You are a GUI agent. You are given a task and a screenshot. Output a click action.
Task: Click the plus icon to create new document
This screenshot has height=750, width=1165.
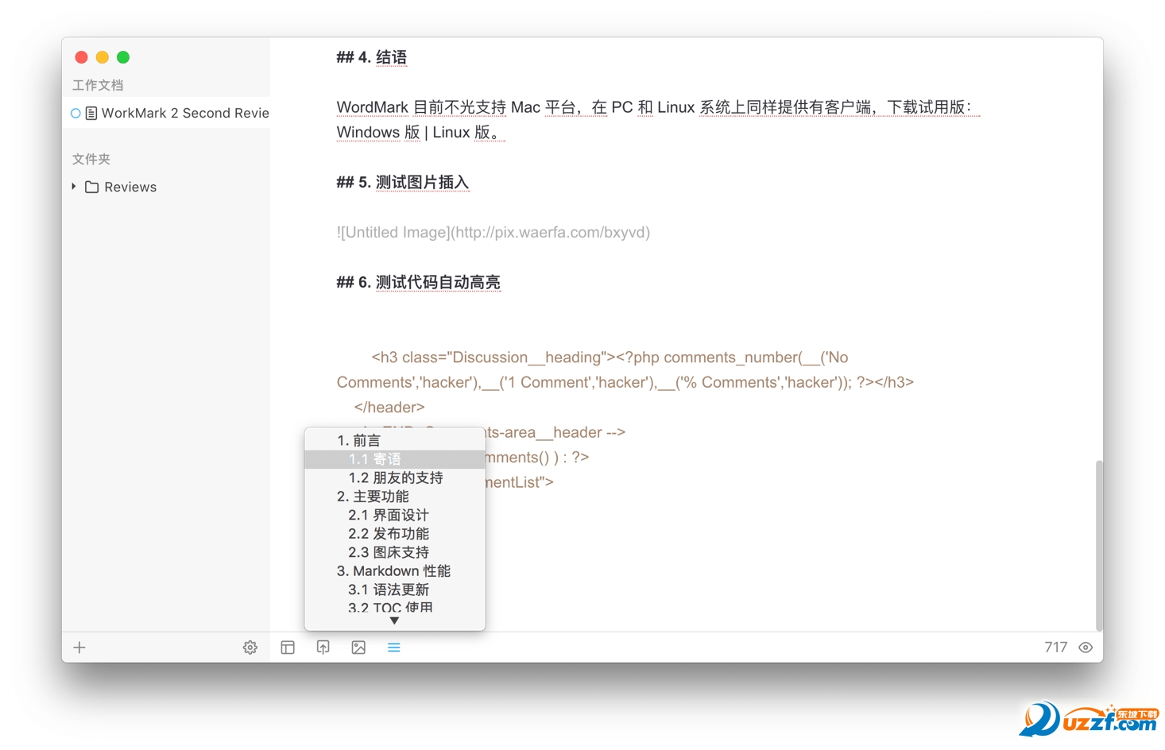pos(79,648)
